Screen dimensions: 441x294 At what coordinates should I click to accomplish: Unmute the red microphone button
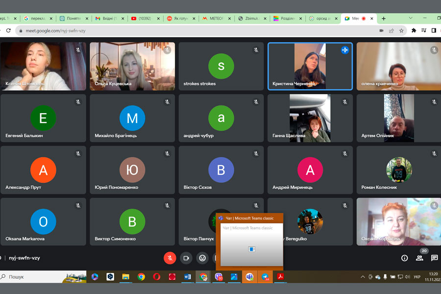click(170, 258)
